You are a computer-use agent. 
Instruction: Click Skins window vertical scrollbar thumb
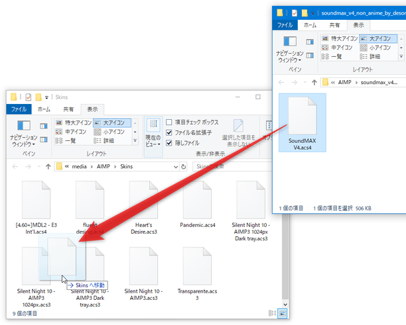click(x=285, y=257)
